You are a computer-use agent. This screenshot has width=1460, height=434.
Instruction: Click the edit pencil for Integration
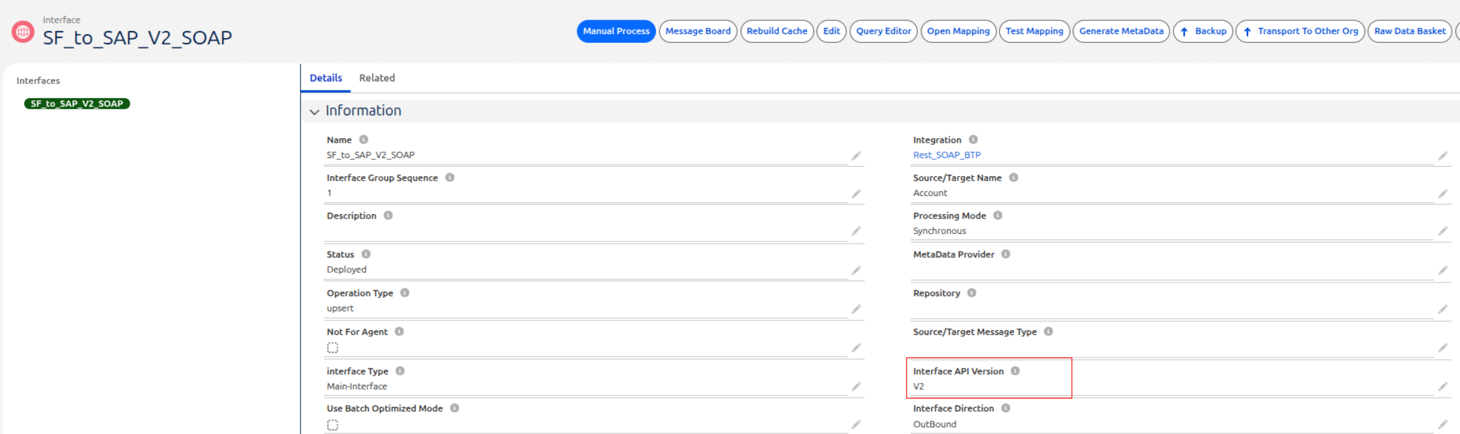1443,155
